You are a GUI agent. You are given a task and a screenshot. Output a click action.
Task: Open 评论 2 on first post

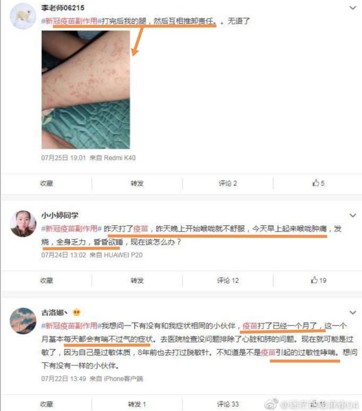(228, 183)
